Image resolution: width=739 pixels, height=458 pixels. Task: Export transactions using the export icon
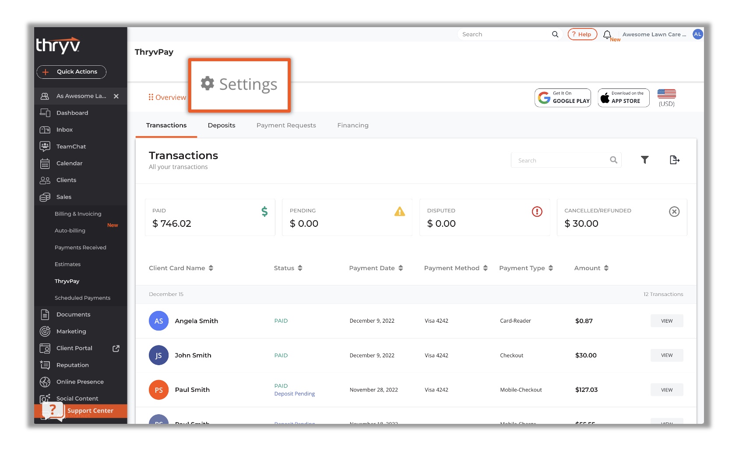(675, 160)
